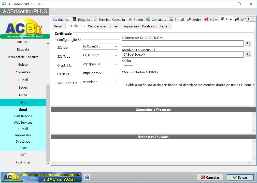Image resolution: width=257 pixels, height=183 pixels.
Task: Select DF-e in the sidebar
Action: 23,103
